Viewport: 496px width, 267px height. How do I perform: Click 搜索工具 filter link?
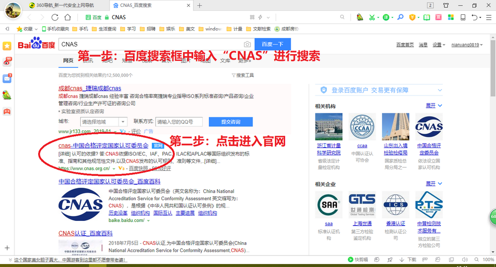click(243, 75)
